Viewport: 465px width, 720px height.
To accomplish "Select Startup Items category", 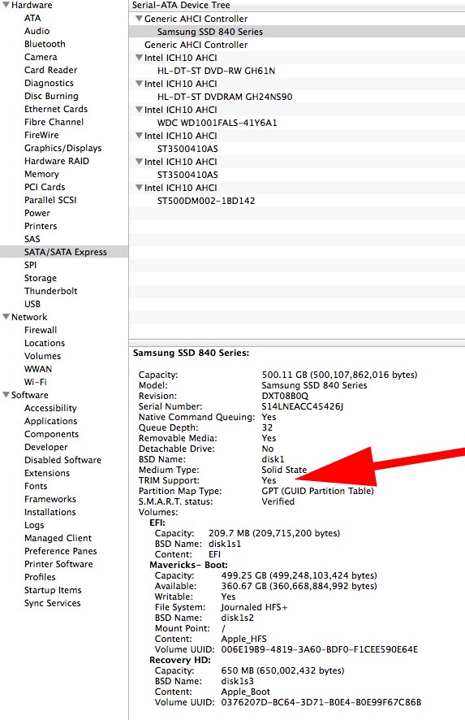I will (53, 590).
